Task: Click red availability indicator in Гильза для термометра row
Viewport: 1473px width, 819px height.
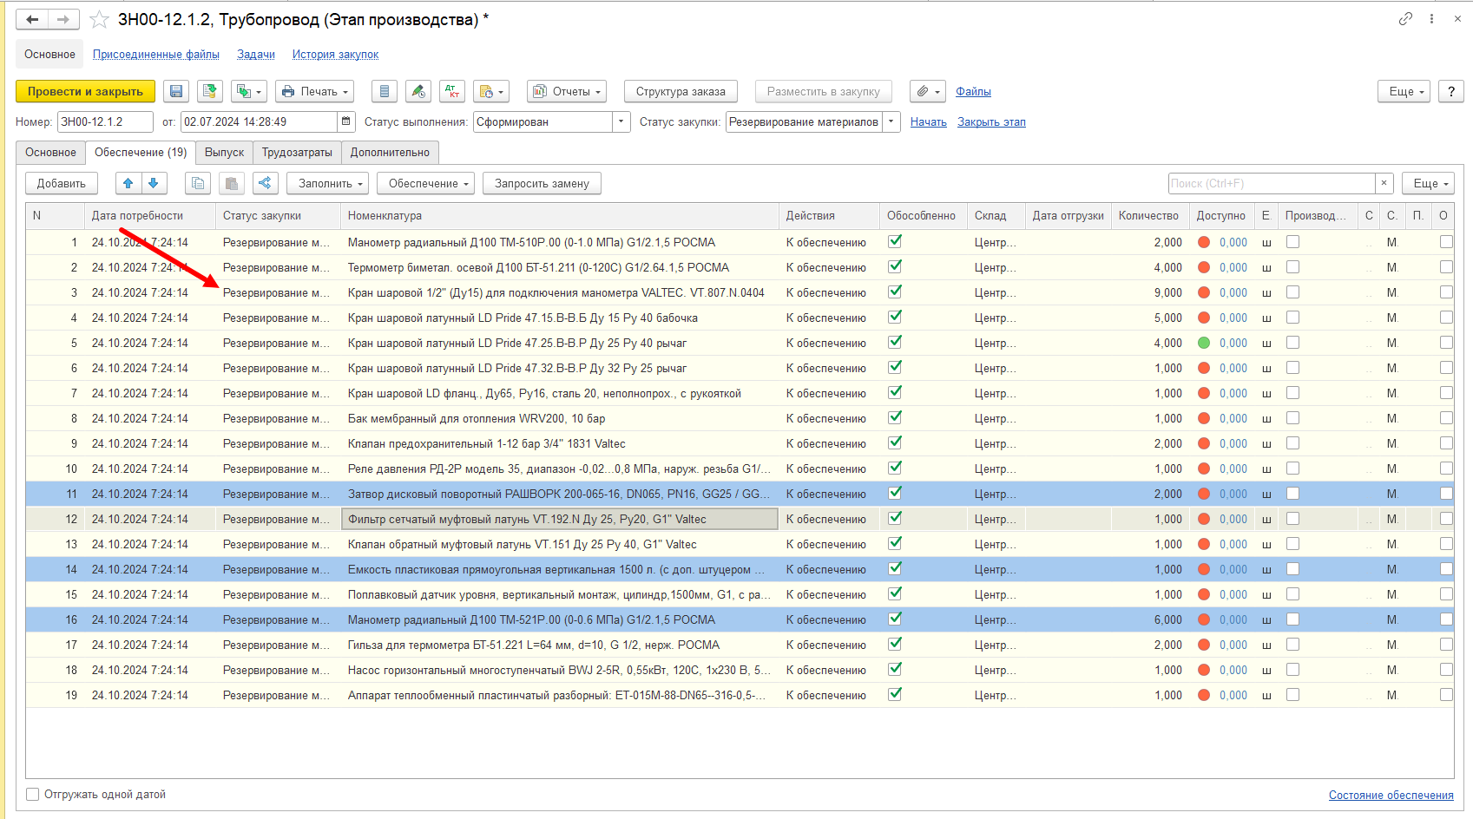Action: tap(1204, 645)
